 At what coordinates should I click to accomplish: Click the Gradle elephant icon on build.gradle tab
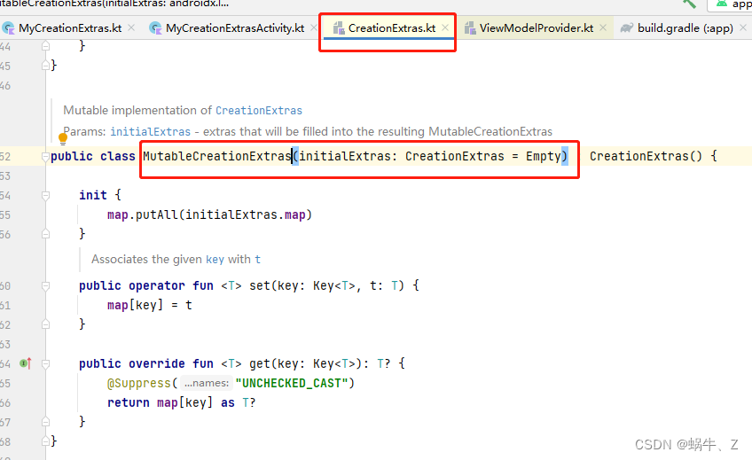626,28
